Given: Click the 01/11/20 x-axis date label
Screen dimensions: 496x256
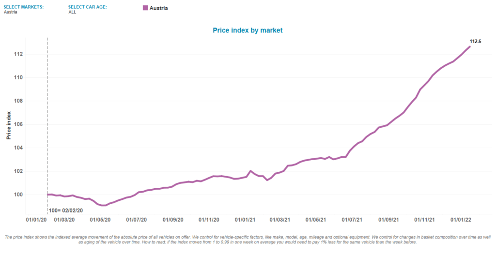Looking at the screenshot, I should pyautogui.click(x=209, y=219).
